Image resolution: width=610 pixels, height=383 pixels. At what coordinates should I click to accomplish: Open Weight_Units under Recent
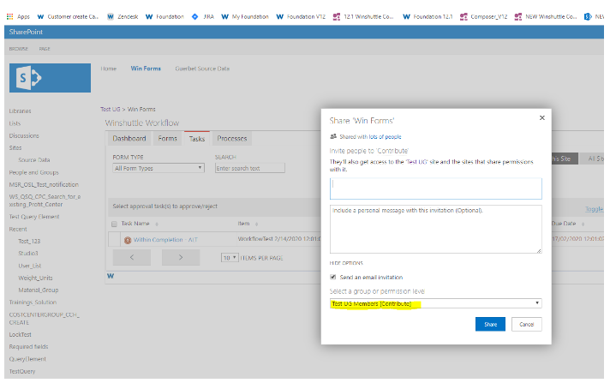pos(35,278)
